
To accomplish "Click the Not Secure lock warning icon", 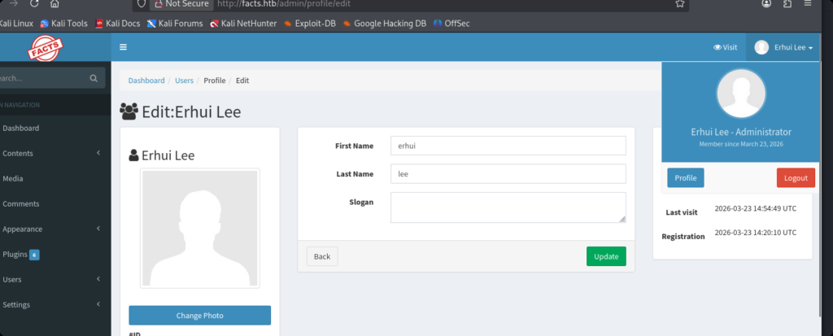I will click(x=159, y=4).
